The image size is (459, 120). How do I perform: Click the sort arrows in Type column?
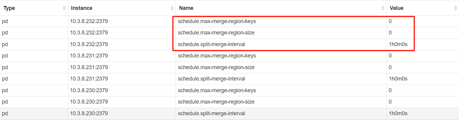tap(64, 8)
